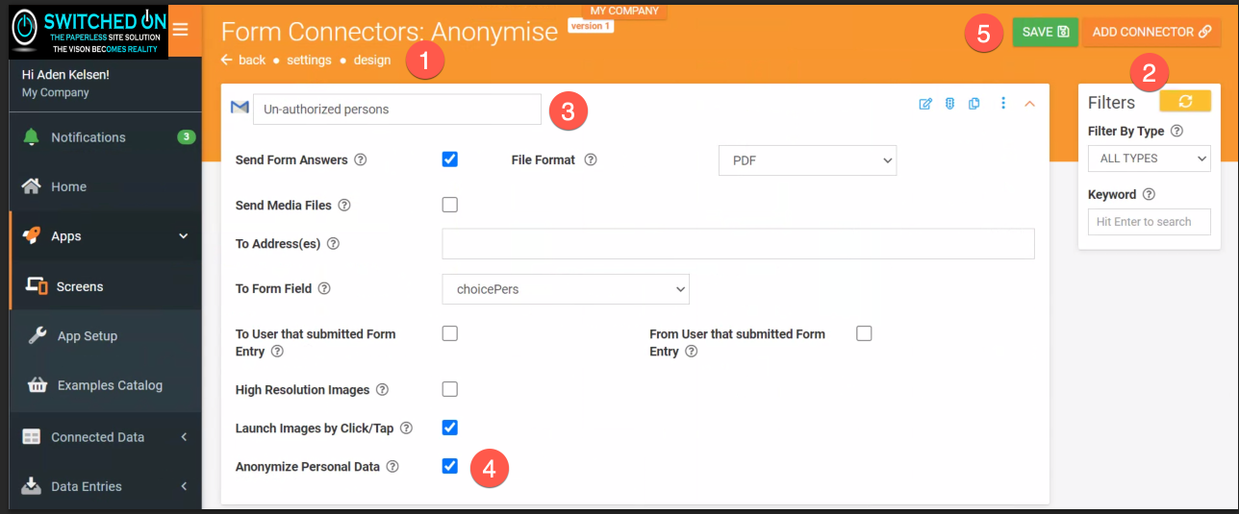1239x514 pixels.
Task: Open help for High Resolution Images
Action: 382,390
